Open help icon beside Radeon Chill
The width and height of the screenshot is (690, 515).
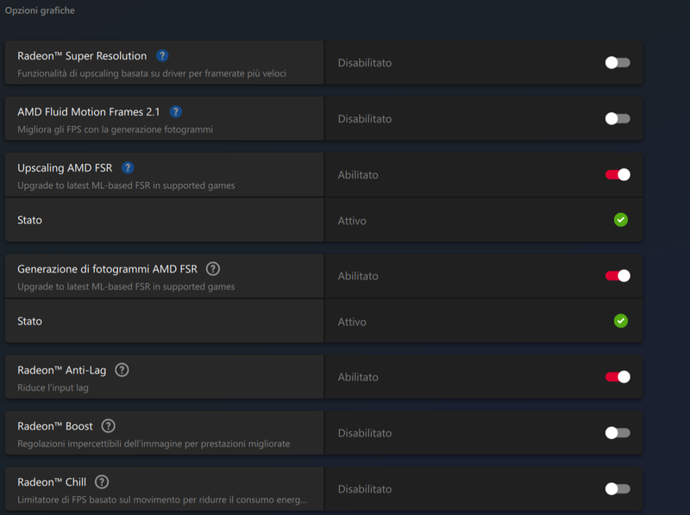click(x=102, y=482)
